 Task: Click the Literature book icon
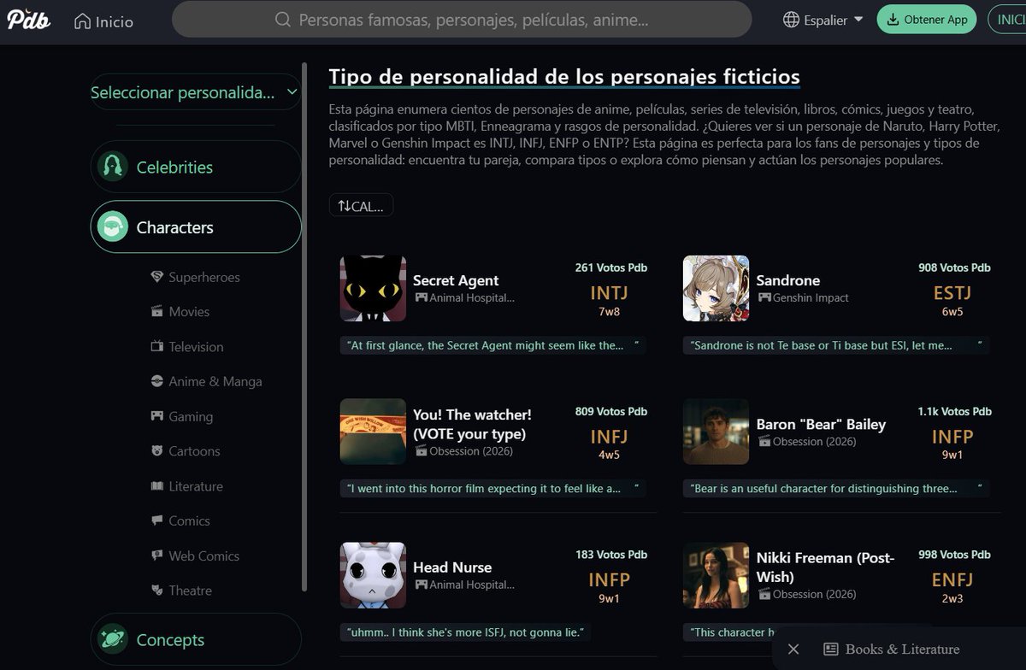[x=156, y=485]
